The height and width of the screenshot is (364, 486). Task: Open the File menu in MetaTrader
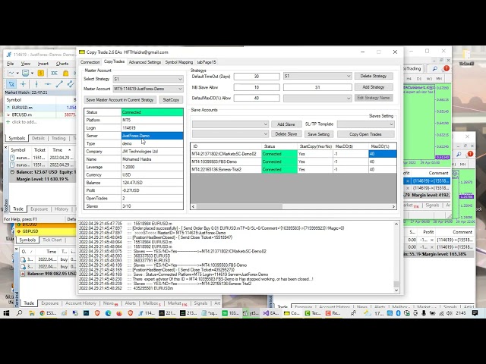point(10,64)
